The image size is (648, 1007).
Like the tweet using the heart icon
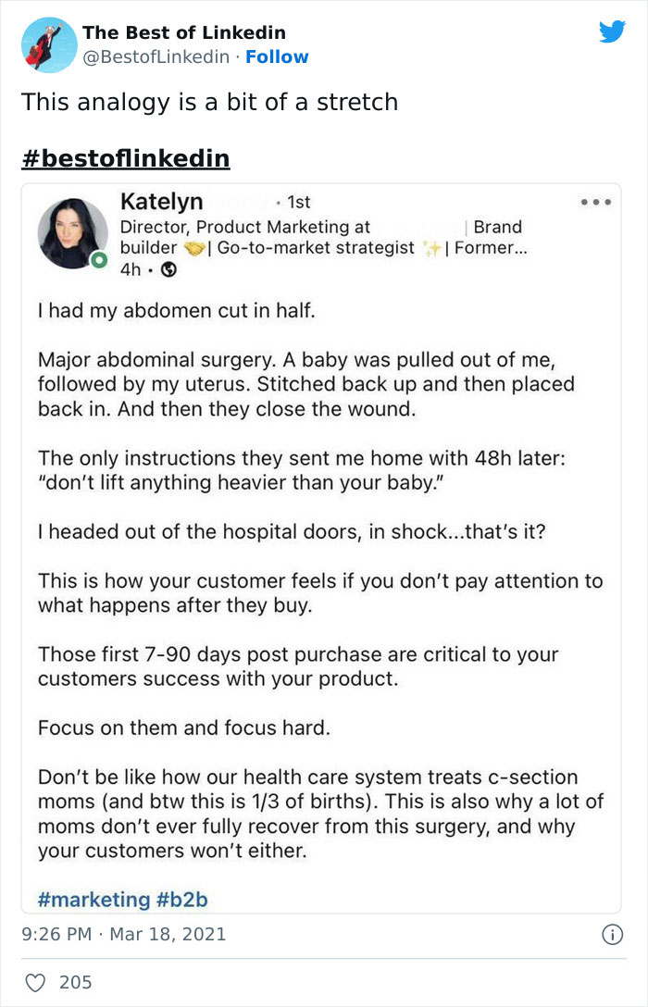[36, 982]
